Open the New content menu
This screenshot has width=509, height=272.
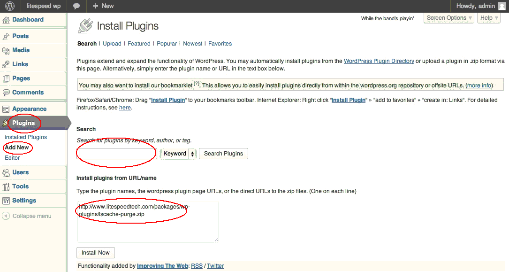[x=103, y=6]
